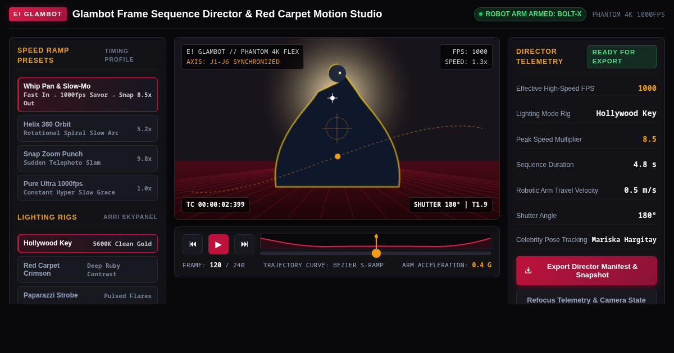Click the 5.2x speed value on Helix Orbit
The height and width of the screenshot is (353, 674).
click(144, 129)
